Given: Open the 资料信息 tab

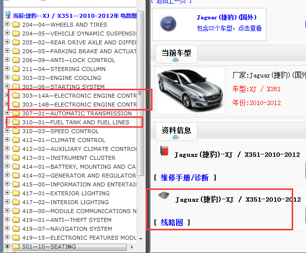Looking at the screenshot, I should (x=176, y=132).
